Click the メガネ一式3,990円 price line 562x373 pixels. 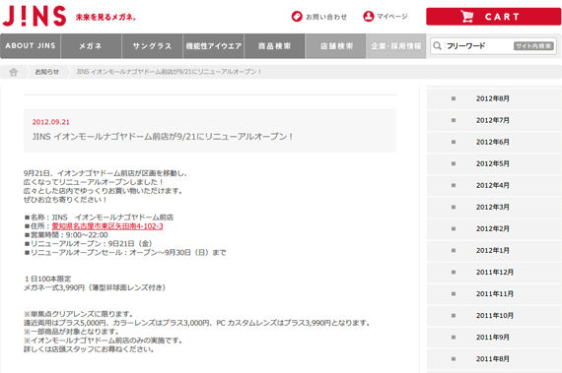pos(95,287)
